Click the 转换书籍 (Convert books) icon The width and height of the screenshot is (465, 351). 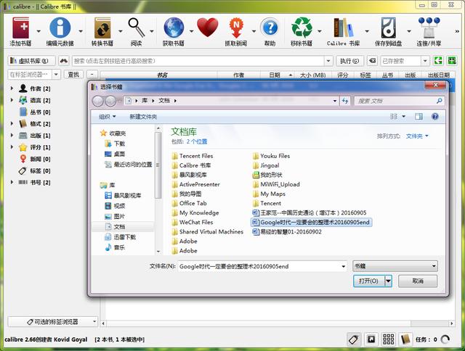coord(102,28)
